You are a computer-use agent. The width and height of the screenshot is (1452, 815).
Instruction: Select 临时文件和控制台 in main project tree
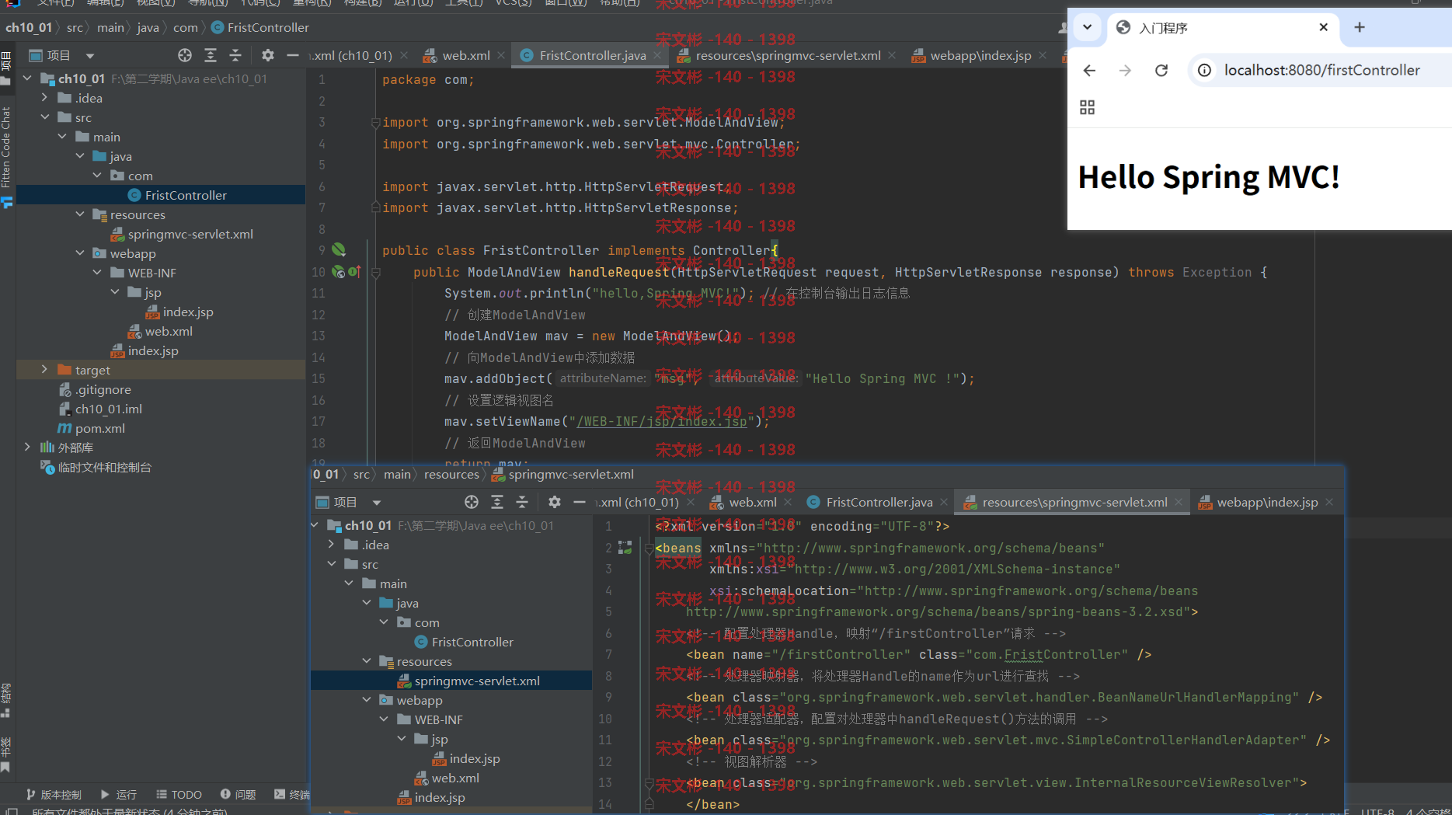pyautogui.click(x=104, y=467)
